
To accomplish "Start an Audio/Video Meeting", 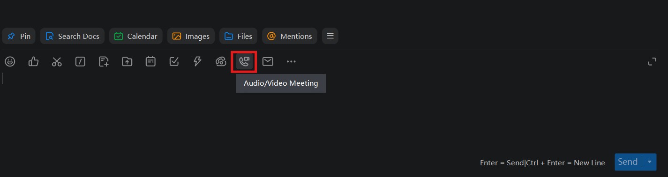I will tap(244, 61).
